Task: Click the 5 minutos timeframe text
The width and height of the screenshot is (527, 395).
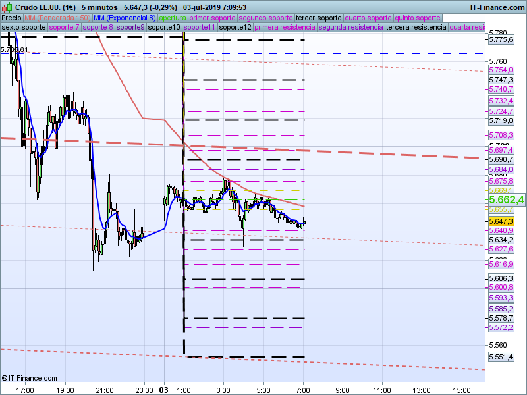Action: pyautogui.click(x=100, y=7)
